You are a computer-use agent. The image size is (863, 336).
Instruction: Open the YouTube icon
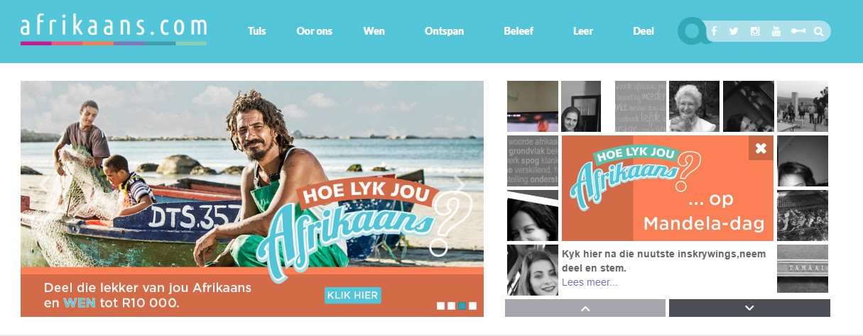776,31
